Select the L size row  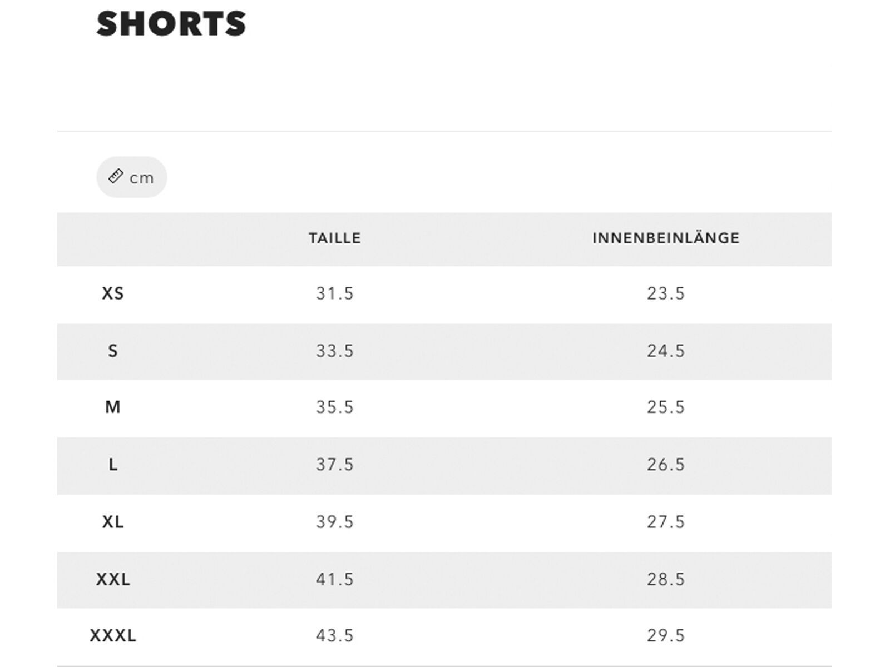(113, 465)
